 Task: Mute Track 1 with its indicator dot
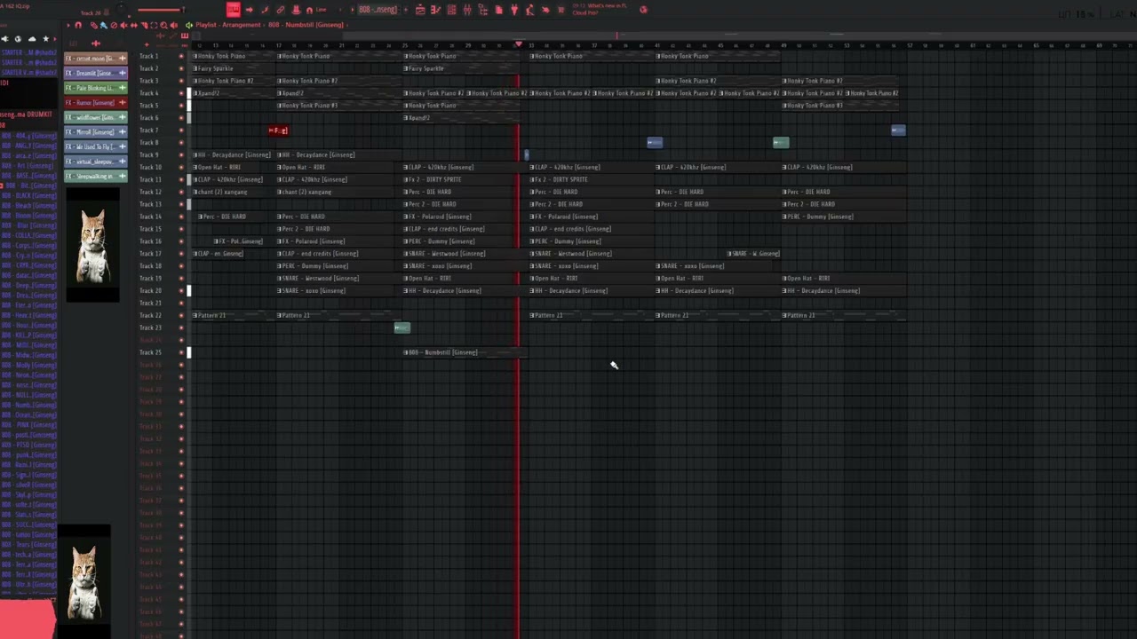click(x=181, y=56)
